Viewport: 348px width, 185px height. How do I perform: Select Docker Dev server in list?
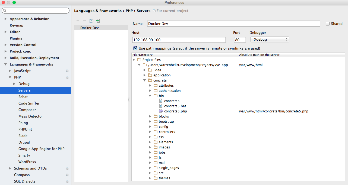pos(101,28)
